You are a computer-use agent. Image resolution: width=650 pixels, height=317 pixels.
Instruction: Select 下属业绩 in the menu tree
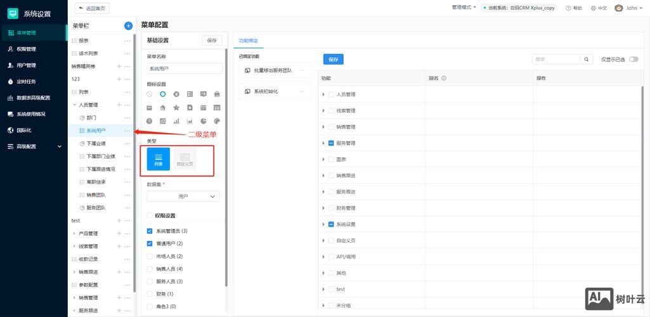[x=95, y=143]
